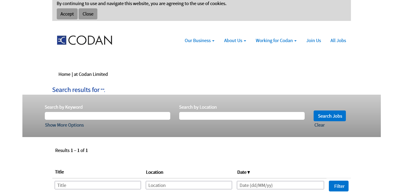Focus the Search by Keyword field
Image resolution: width=408 pixels, height=192 pixels.
(x=108, y=116)
